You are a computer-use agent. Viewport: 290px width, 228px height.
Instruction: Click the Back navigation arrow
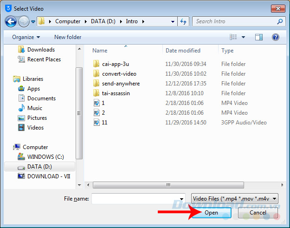(x=11, y=22)
